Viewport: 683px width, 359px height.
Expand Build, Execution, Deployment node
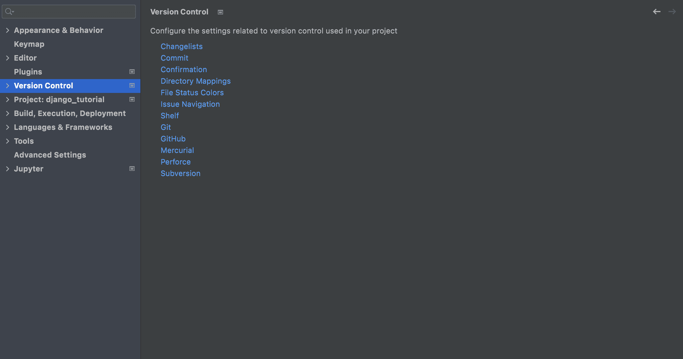tap(8, 113)
